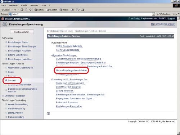Open the Extras menu
This screenshot has height=135, width=180.
(x=43, y=5)
